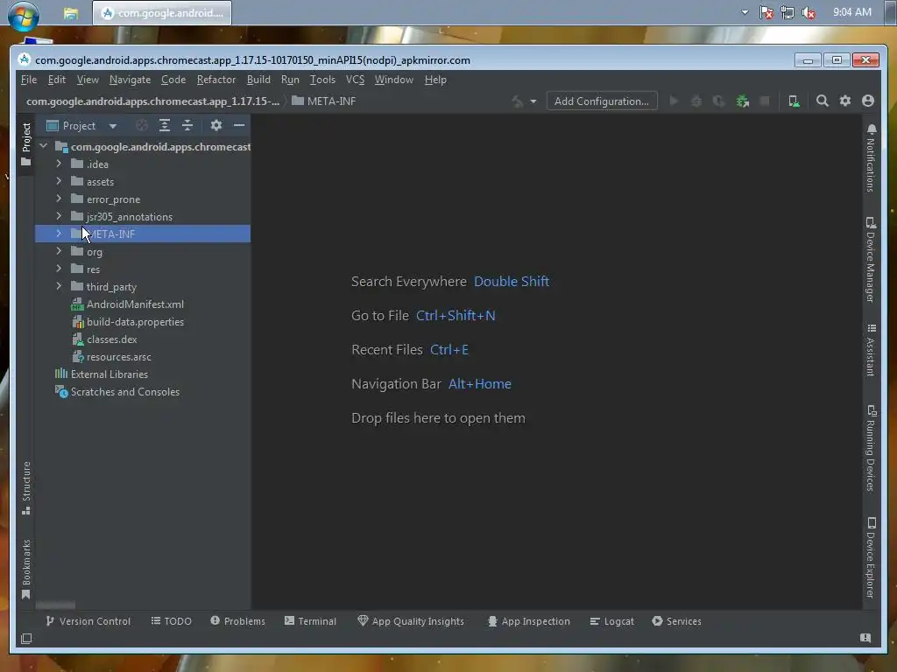The height and width of the screenshot is (672, 897).
Task: Open the Services tool window
Action: [676, 621]
